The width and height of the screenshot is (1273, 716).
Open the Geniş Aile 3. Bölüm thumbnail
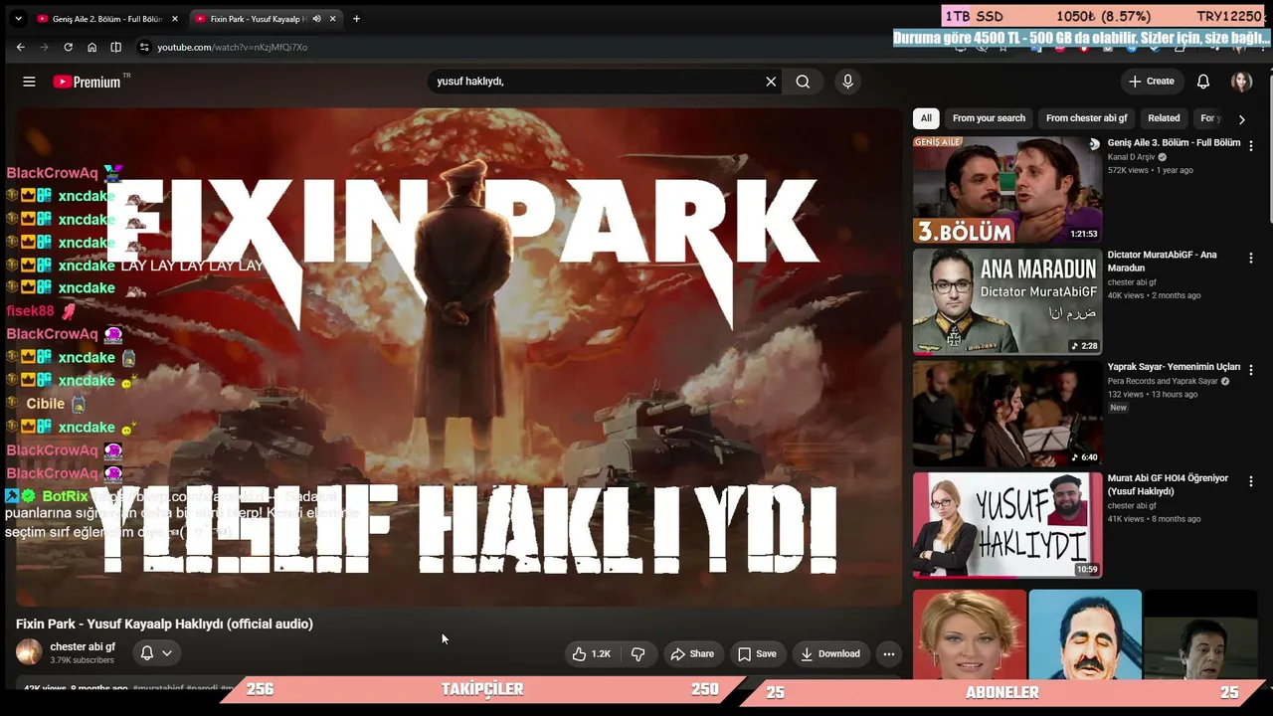coord(1007,190)
